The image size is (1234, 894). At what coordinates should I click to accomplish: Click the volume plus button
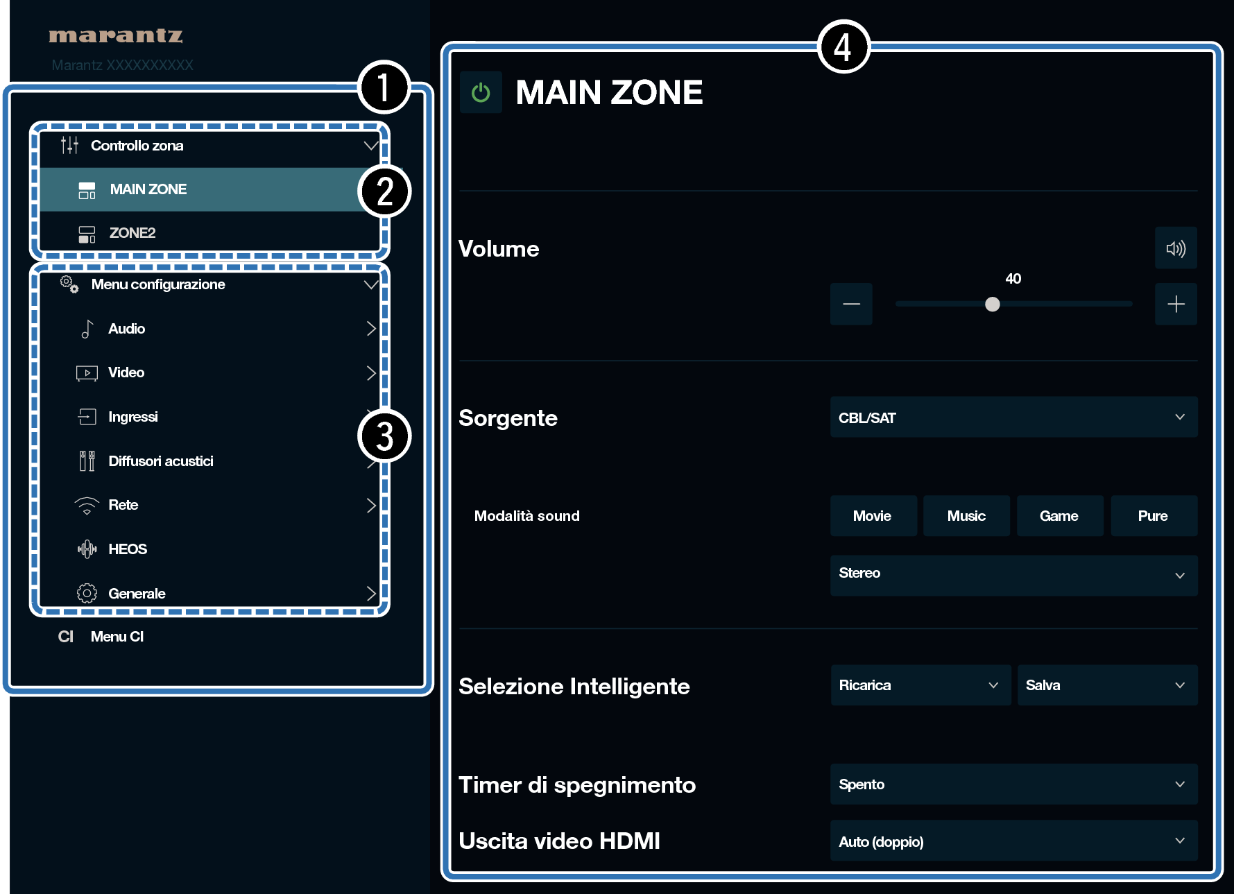coord(1176,304)
